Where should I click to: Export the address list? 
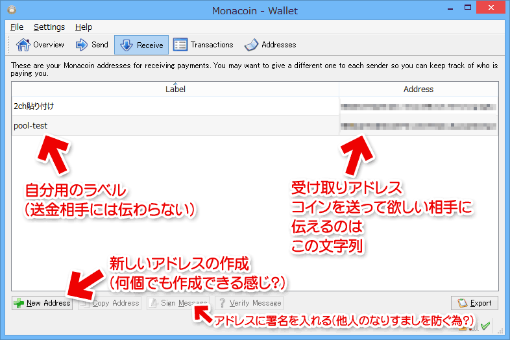[474, 303]
